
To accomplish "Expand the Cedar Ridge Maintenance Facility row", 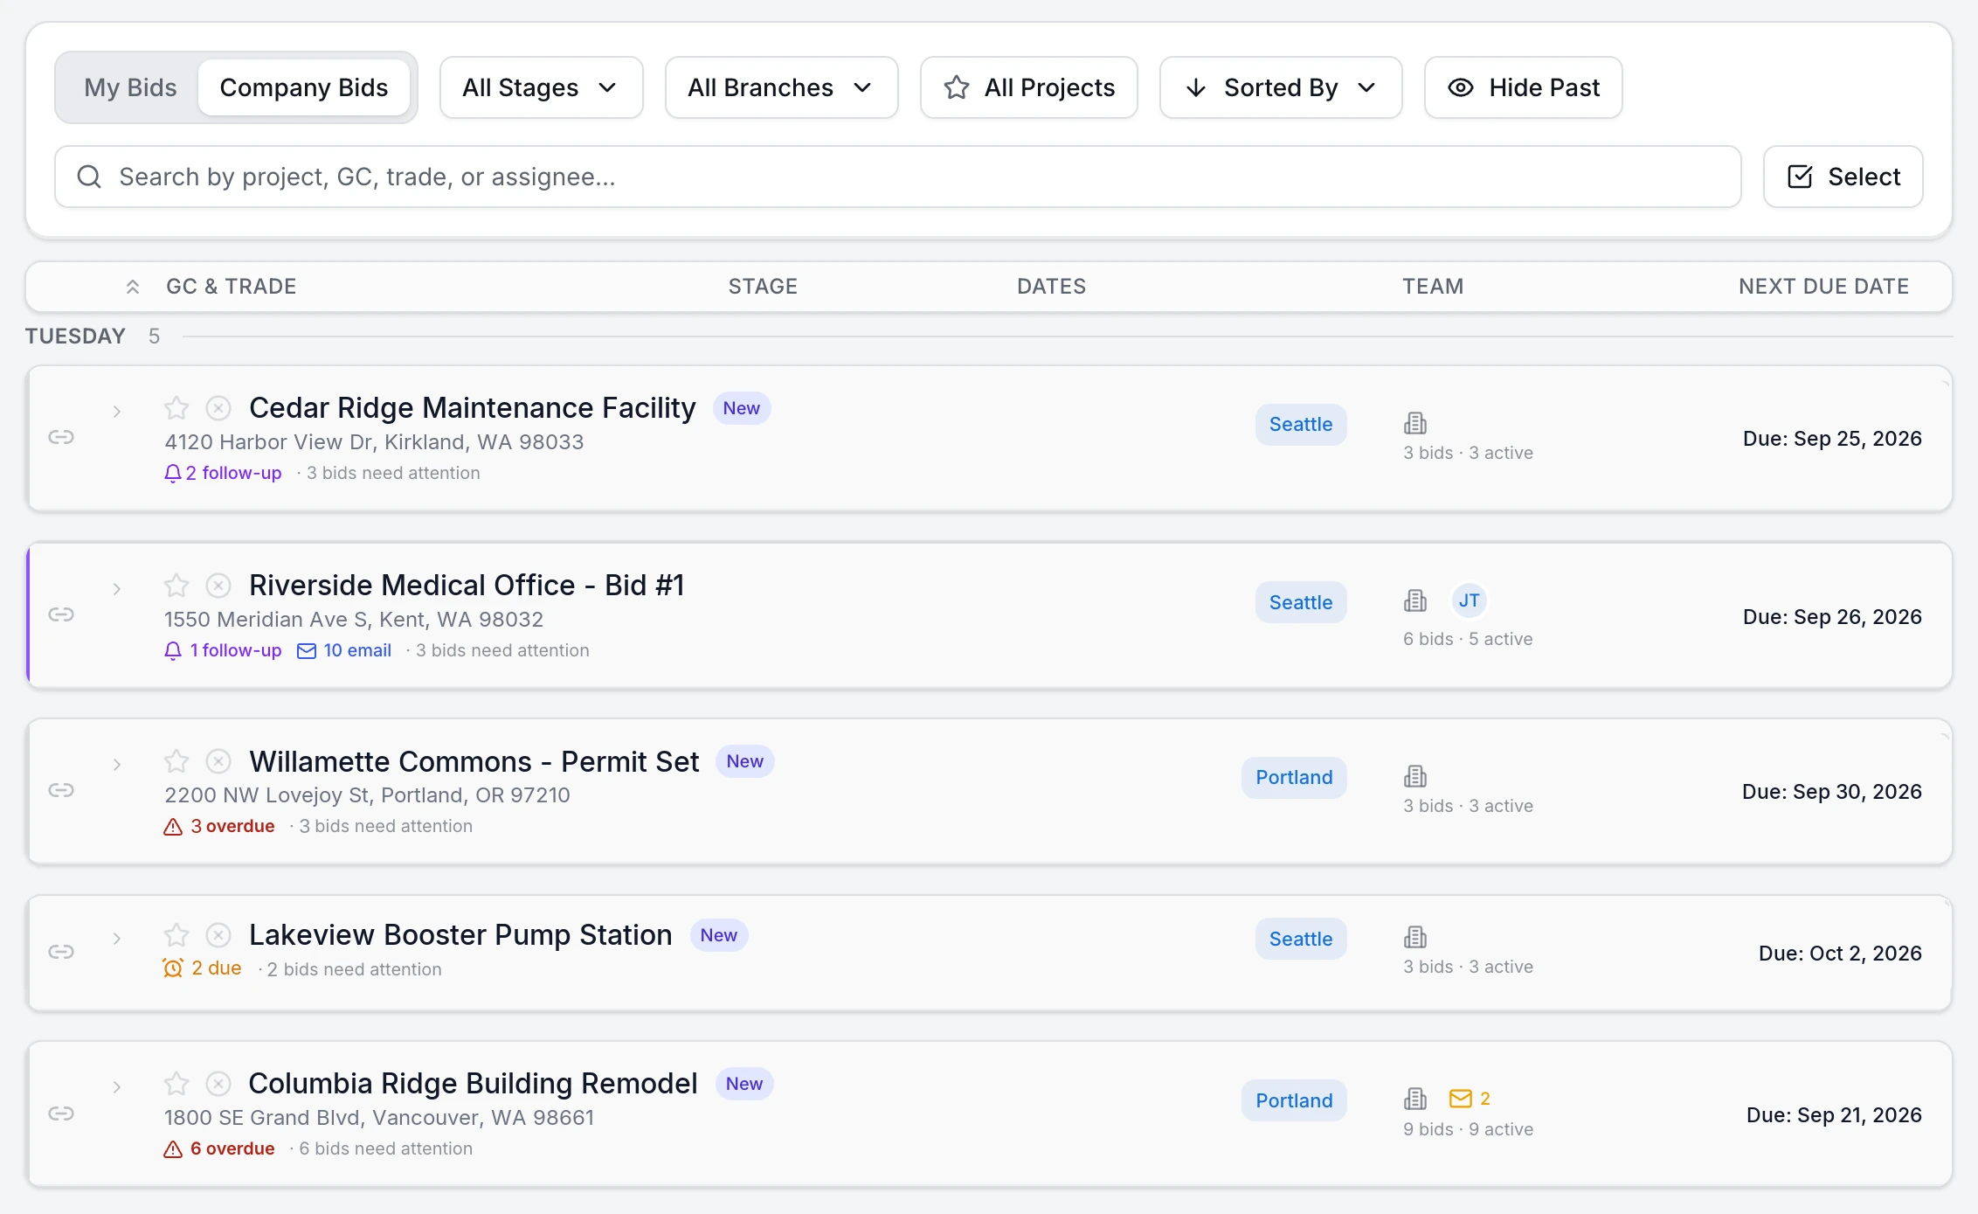I will [x=117, y=412].
